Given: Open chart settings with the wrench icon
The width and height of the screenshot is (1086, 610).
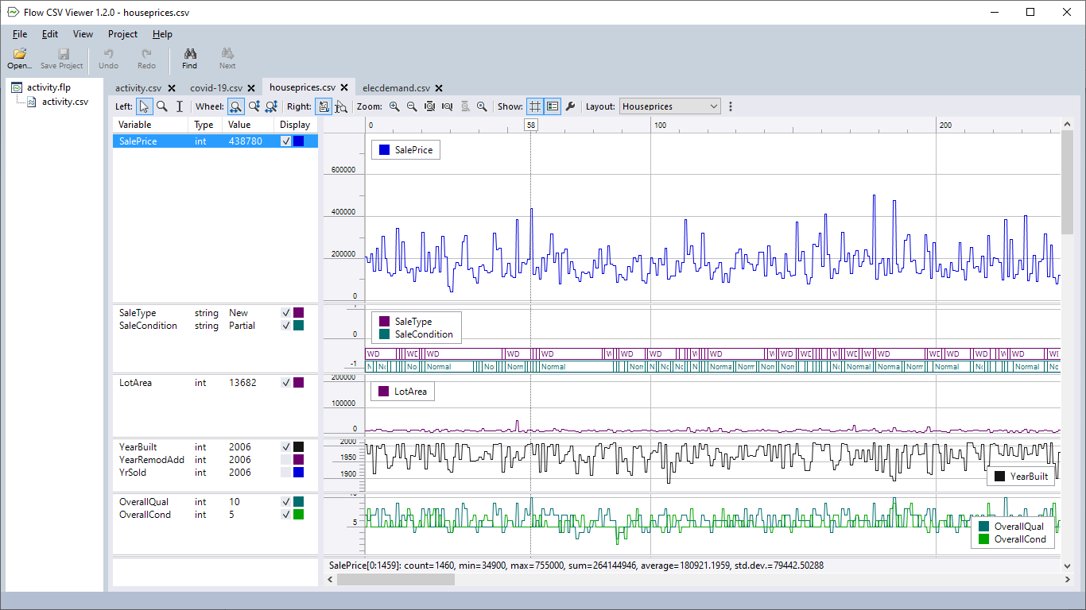Looking at the screenshot, I should pos(570,106).
